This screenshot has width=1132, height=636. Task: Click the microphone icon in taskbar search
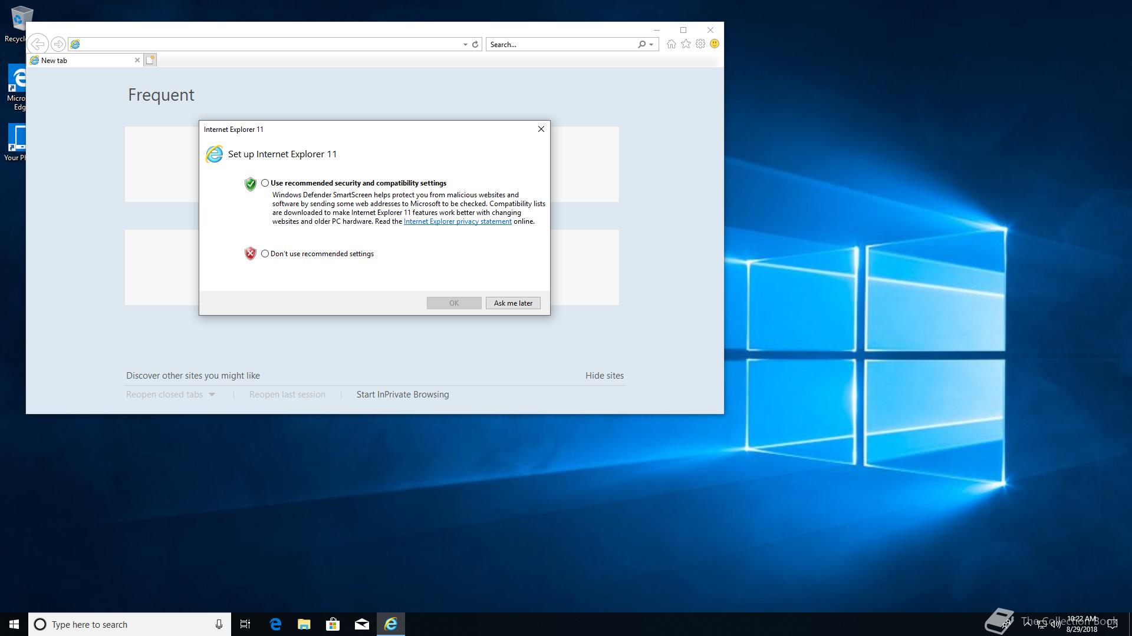pyautogui.click(x=219, y=624)
